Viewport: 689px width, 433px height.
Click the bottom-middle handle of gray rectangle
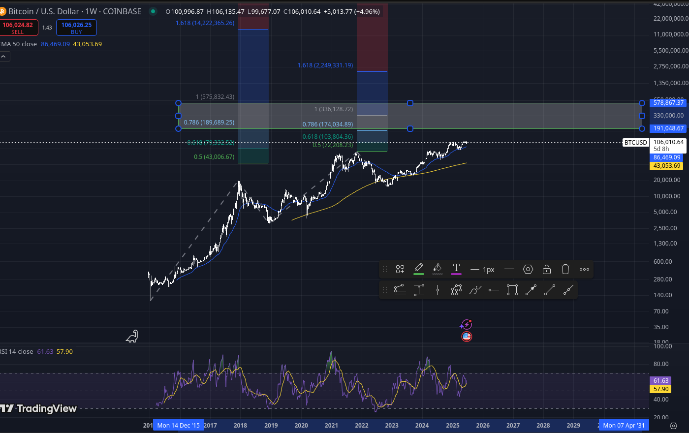pyautogui.click(x=410, y=128)
